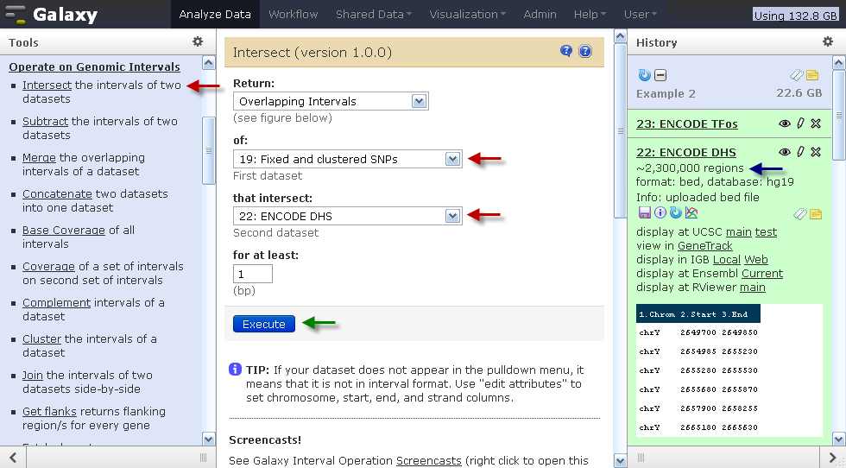Select the Analyze Data tab
Viewport: 846px width, 468px height.
215,15
